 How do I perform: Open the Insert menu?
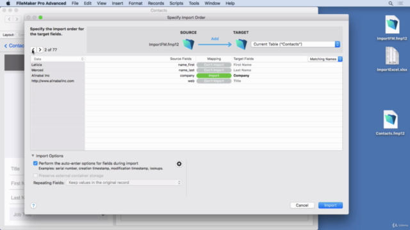coord(117,3)
